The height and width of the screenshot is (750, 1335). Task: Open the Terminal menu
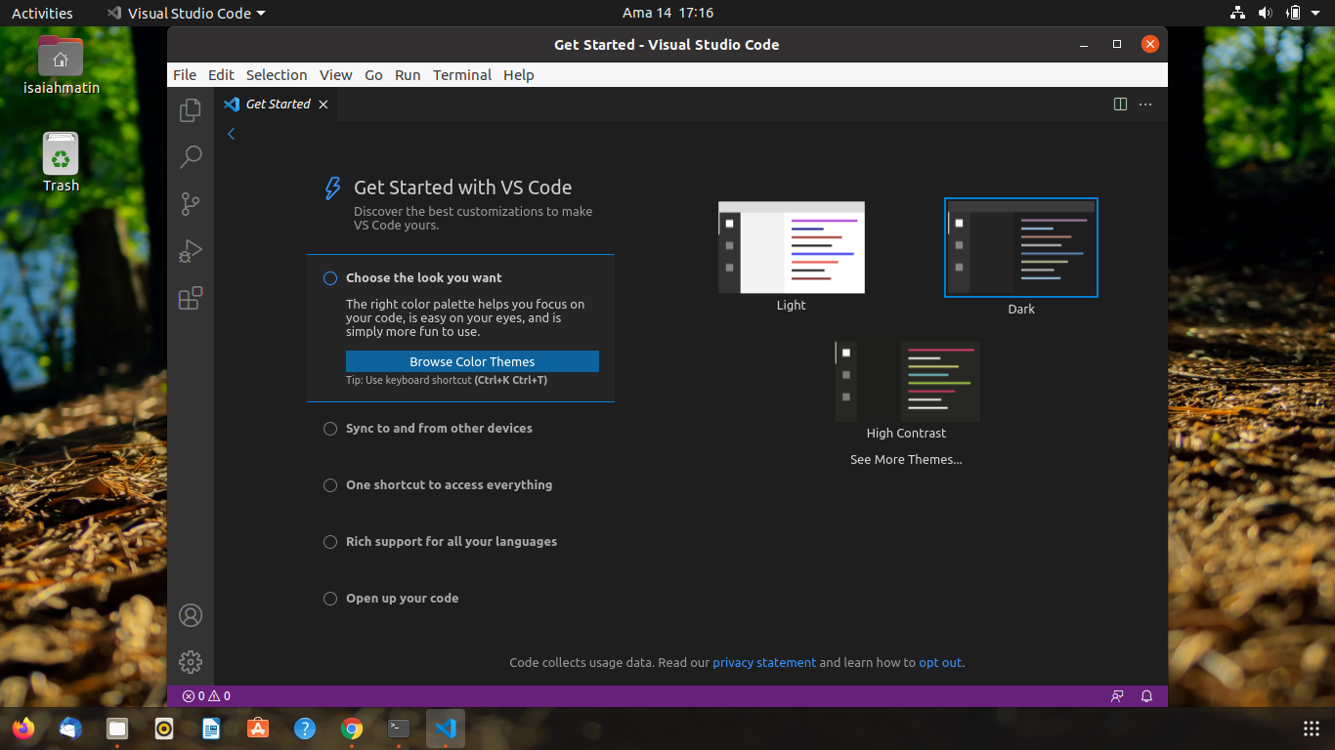click(x=462, y=75)
